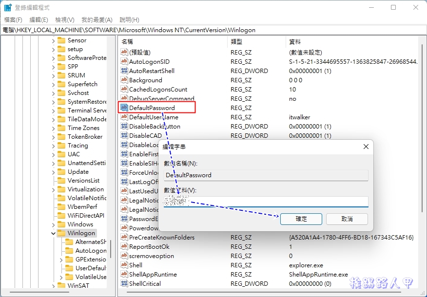Click the 數值資料 input field
The image size is (427, 297).
coord(266,202)
